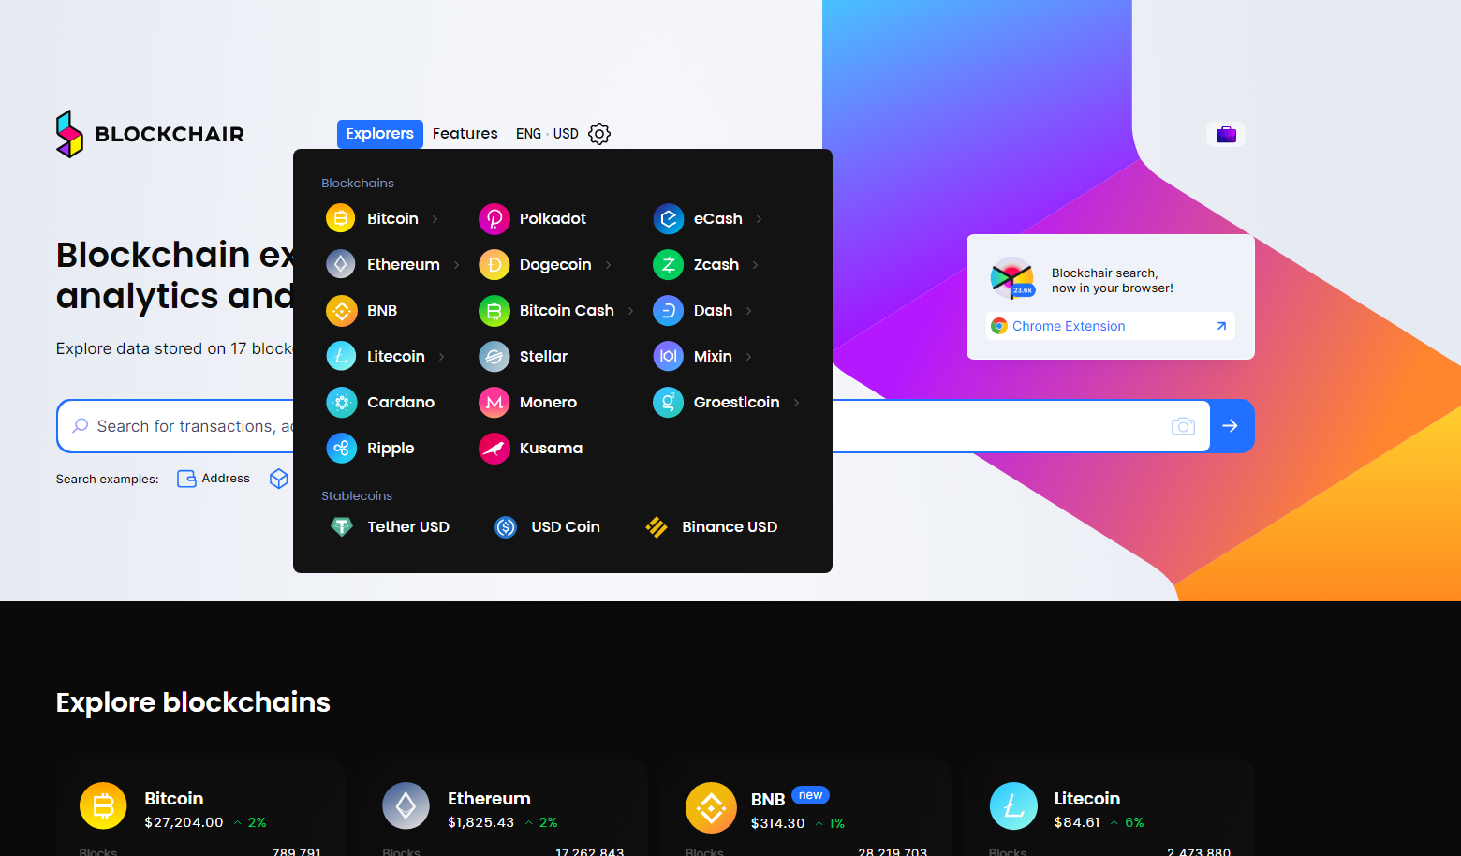
Task: Open the settings gear icon
Action: pyautogui.click(x=599, y=134)
